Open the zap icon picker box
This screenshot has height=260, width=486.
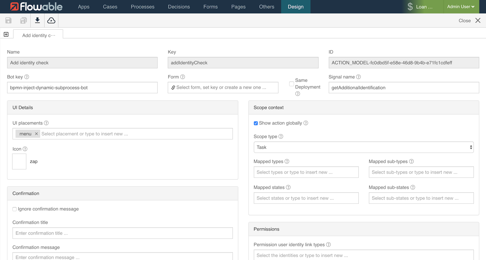click(x=19, y=161)
